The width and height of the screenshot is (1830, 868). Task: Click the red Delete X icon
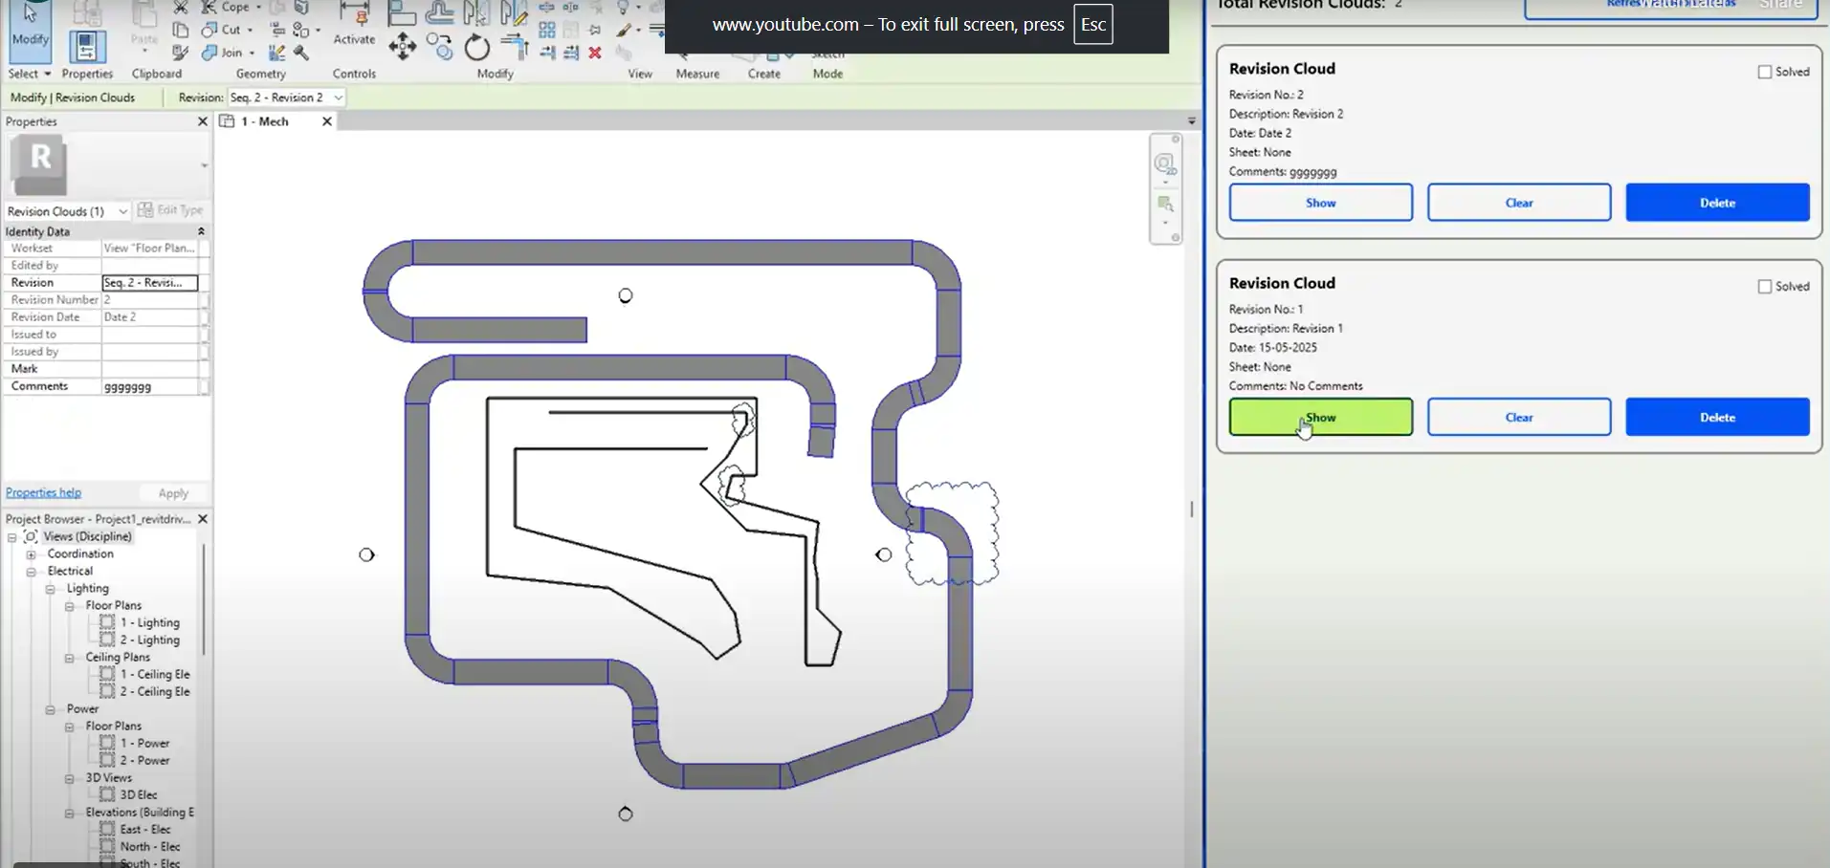pos(595,53)
